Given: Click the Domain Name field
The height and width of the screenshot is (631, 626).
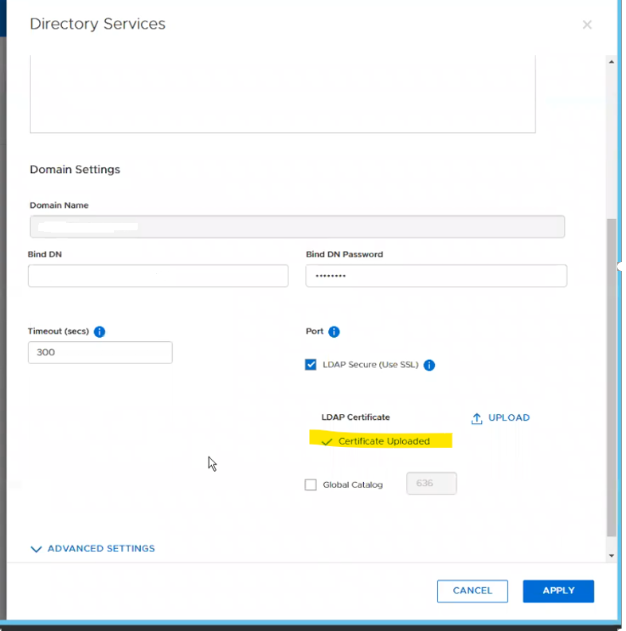Looking at the screenshot, I should pos(296,226).
